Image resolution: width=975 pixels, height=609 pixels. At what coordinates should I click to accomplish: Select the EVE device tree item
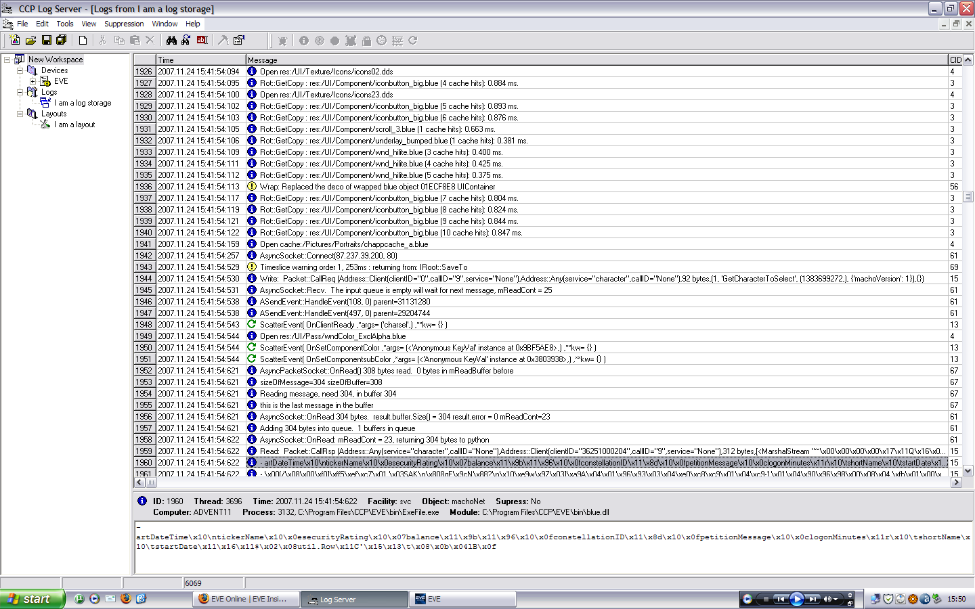(x=61, y=81)
